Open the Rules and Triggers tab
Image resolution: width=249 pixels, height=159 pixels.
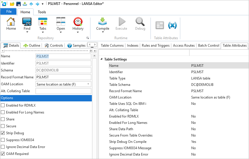click(x=156, y=46)
